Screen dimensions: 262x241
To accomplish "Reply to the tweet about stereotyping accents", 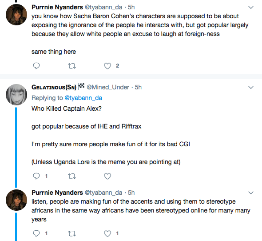I will point(36,233).
